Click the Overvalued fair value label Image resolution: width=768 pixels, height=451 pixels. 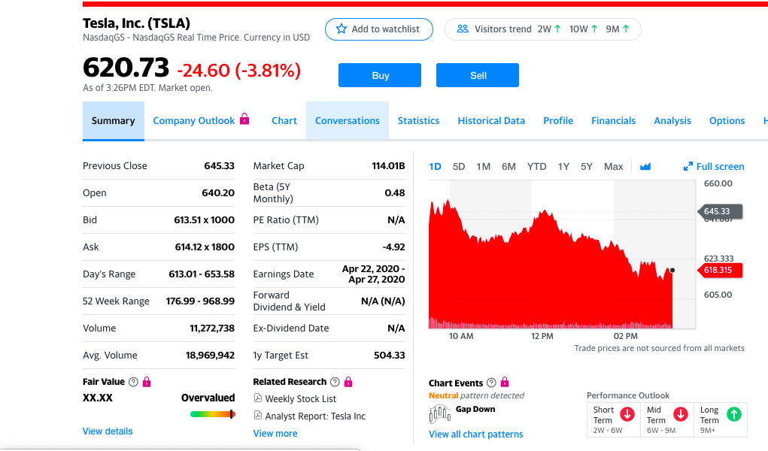(208, 398)
